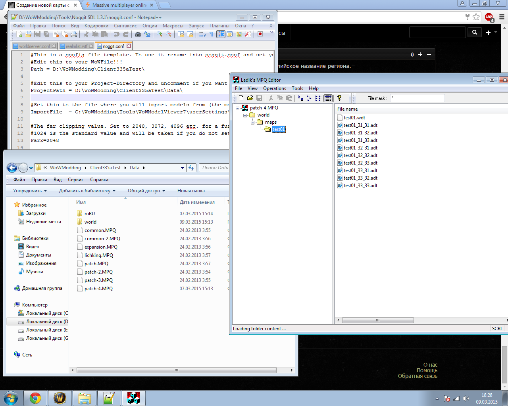Click the yellow question mark help icon
Screen dimensions: 508x406
point(339,98)
